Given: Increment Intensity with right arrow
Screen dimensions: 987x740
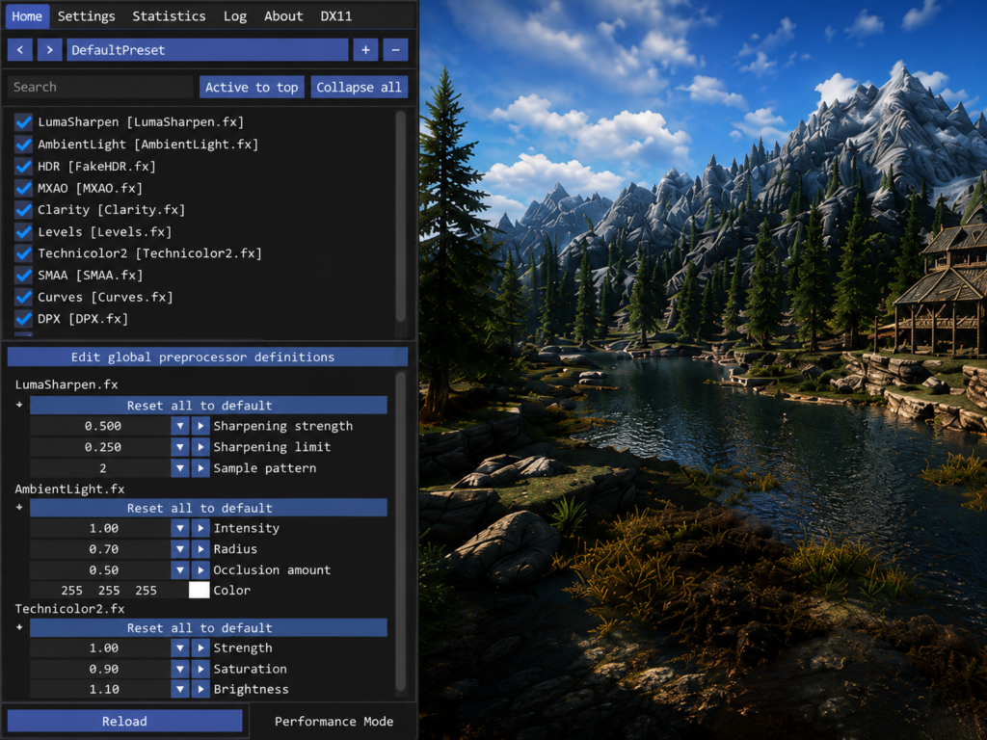Looking at the screenshot, I should [x=200, y=528].
